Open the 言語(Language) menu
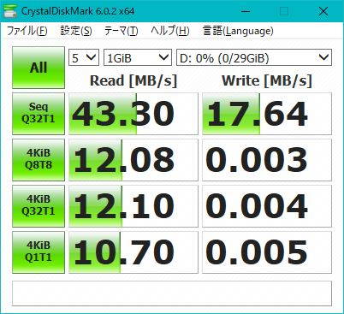This screenshot has width=344, height=314. click(x=238, y=31)
